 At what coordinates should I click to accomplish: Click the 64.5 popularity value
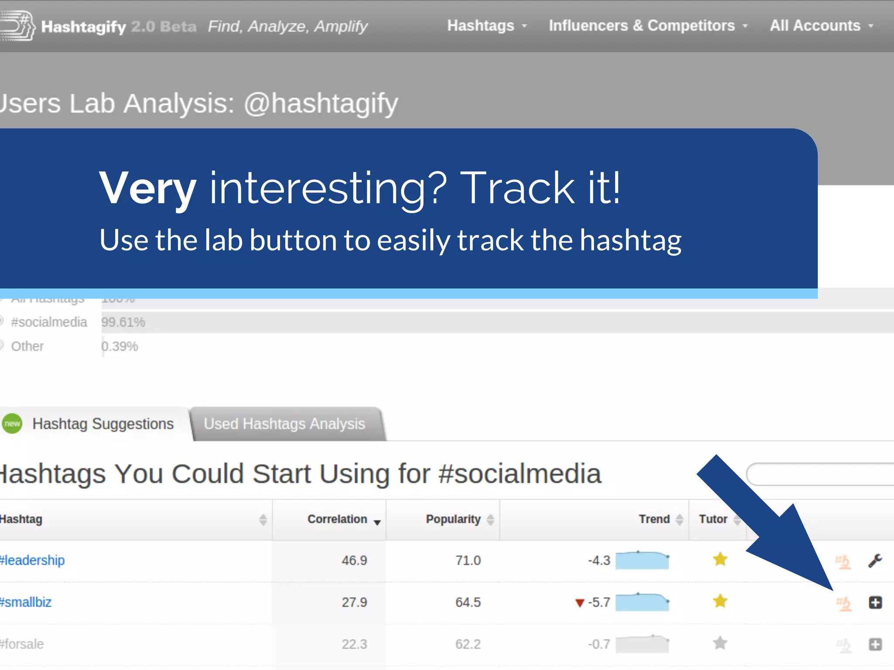click(468, 602)
